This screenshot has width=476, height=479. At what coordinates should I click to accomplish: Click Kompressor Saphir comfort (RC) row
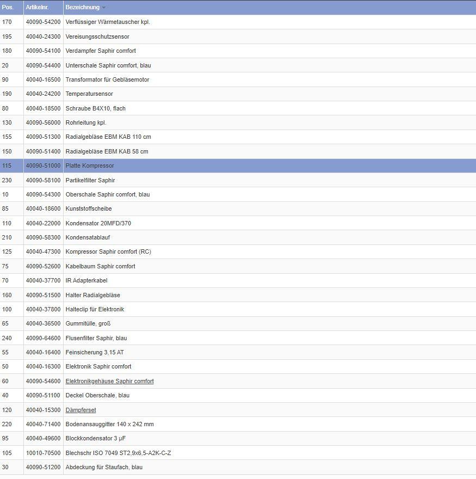point(108,251)
